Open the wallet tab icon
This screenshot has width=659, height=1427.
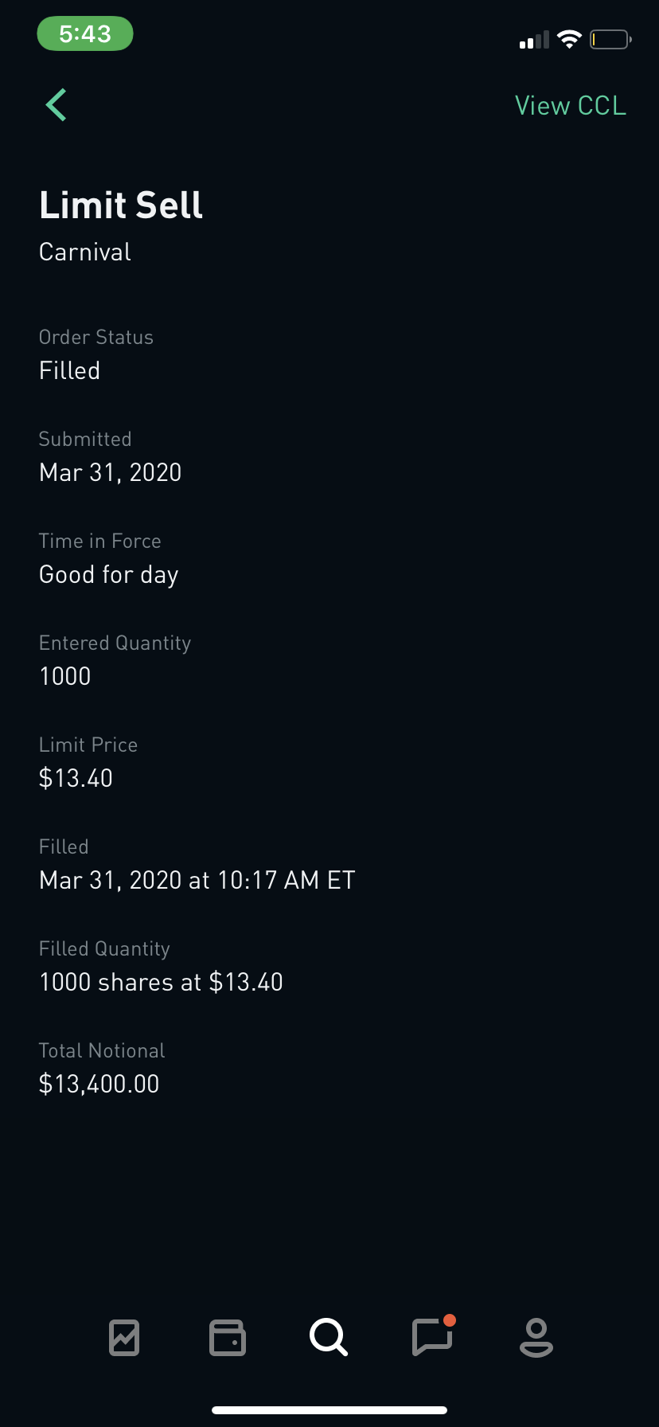point(227,1337)
